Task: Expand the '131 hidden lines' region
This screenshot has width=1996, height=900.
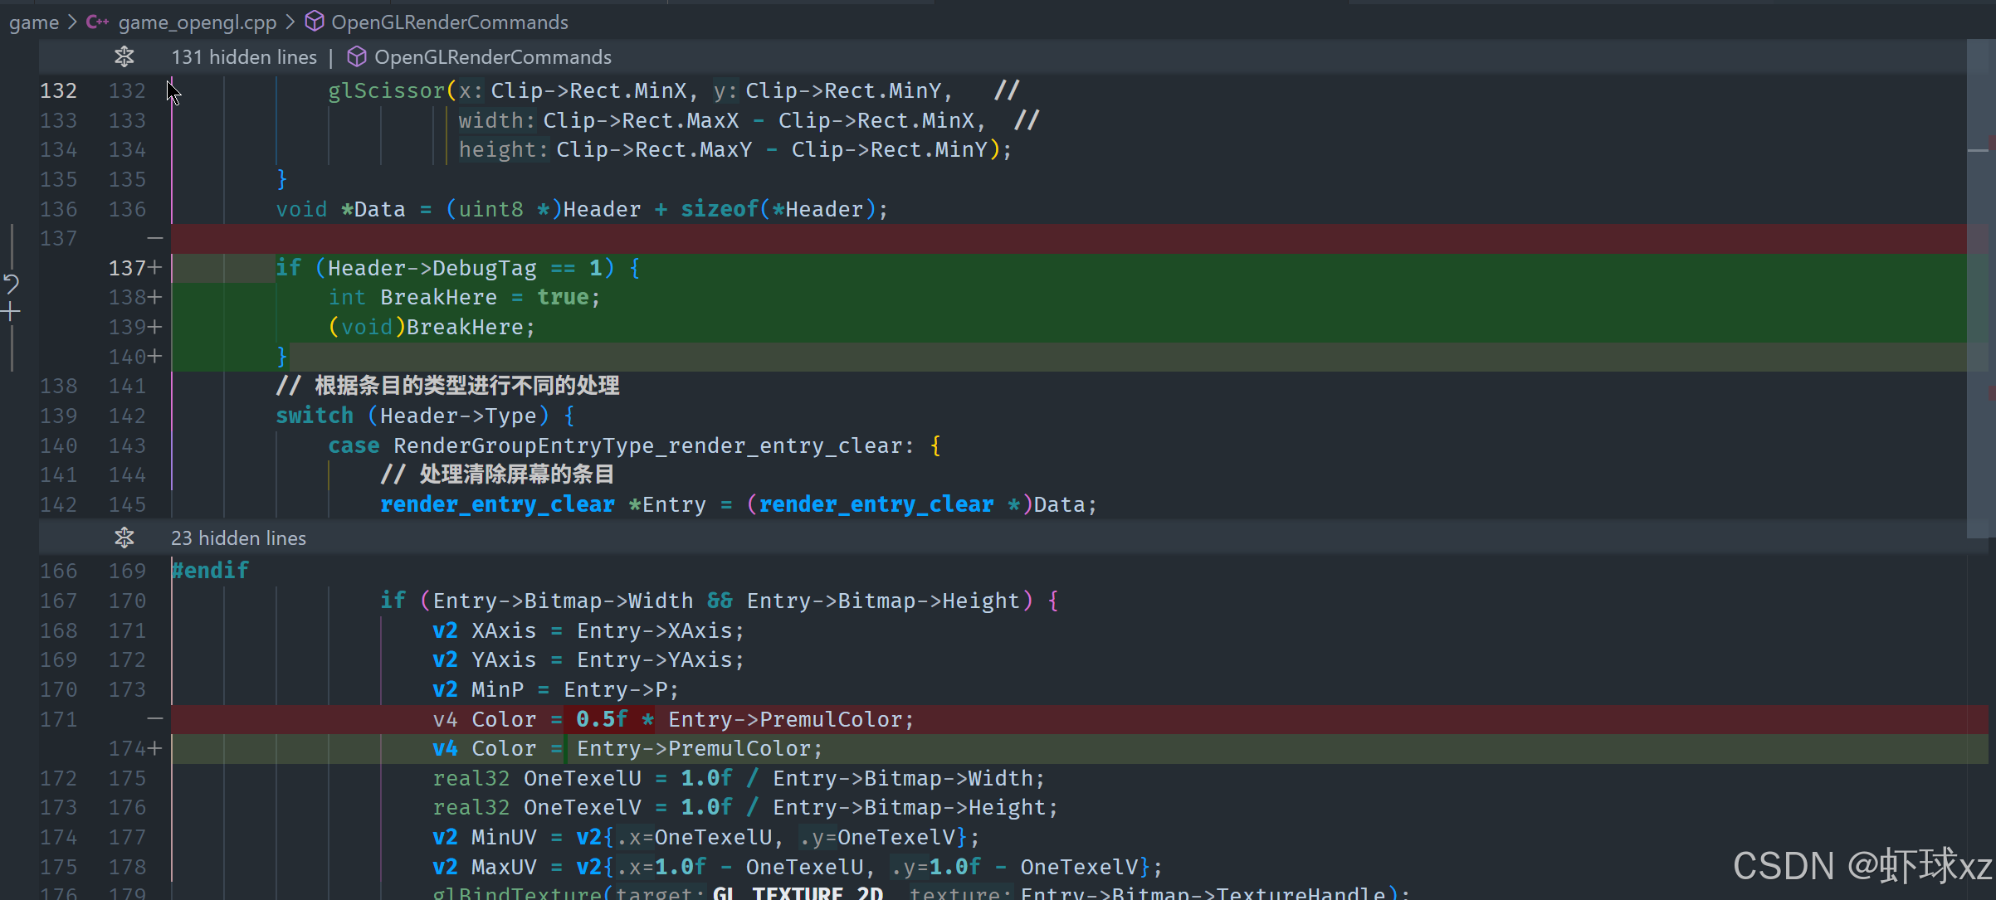Action: [244, 56]
